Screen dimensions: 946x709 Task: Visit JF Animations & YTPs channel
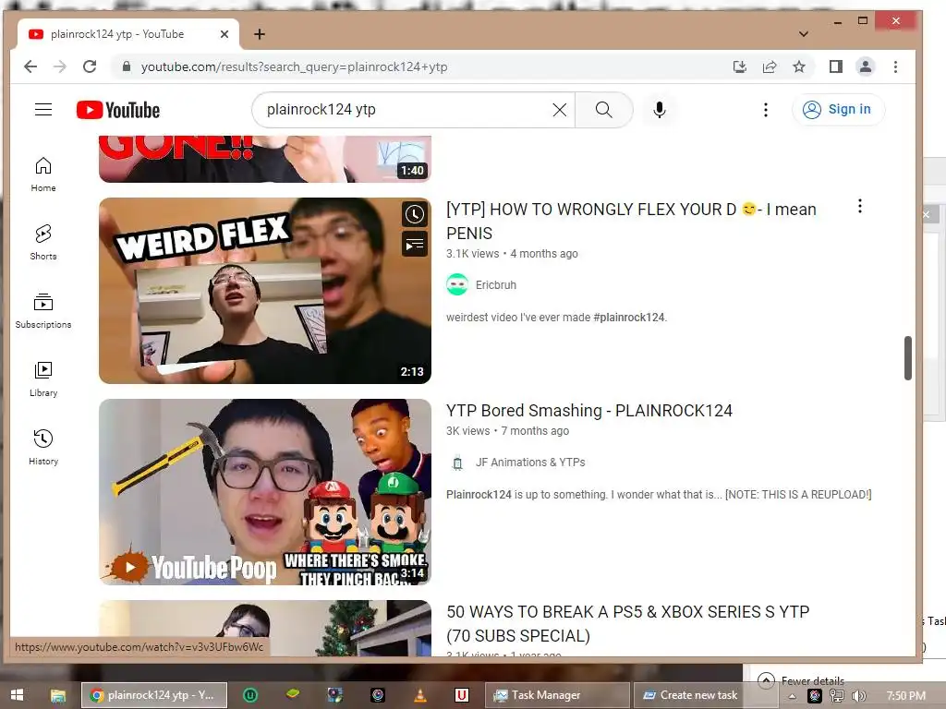(x=530, y=463)
